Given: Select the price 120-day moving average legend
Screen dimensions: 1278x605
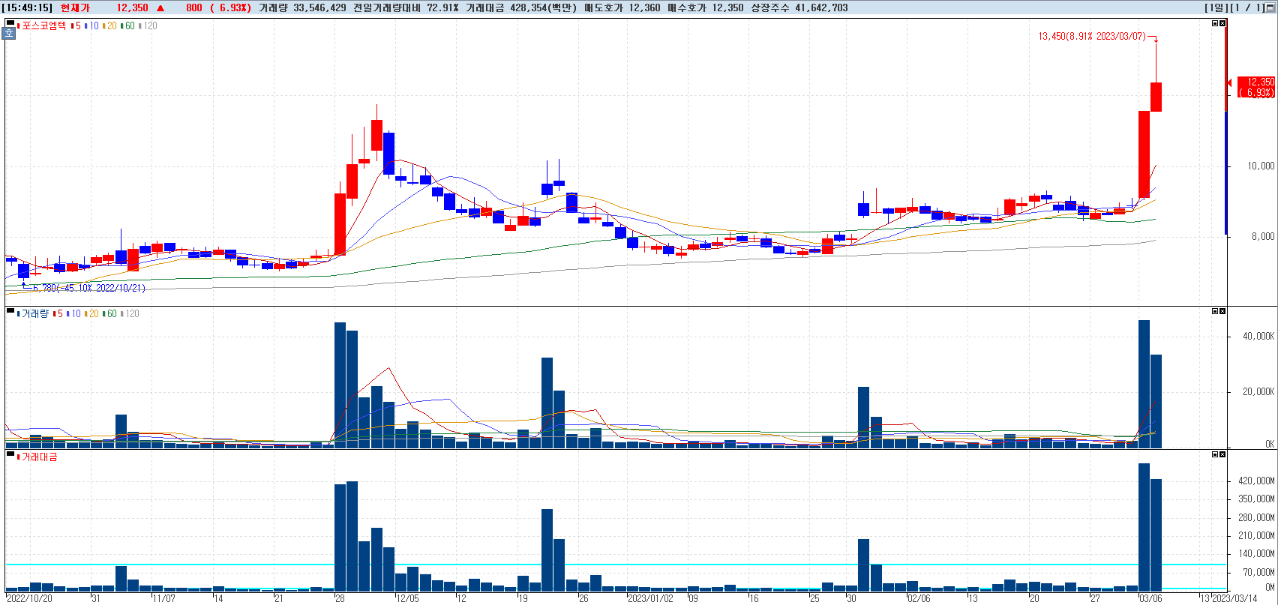Looking at the screenshot, I should pyautogui.click(x=148, y=25).
